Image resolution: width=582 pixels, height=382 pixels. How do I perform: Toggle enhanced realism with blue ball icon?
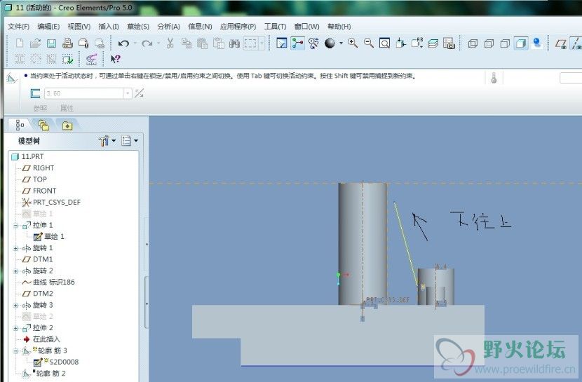(536, 43)
